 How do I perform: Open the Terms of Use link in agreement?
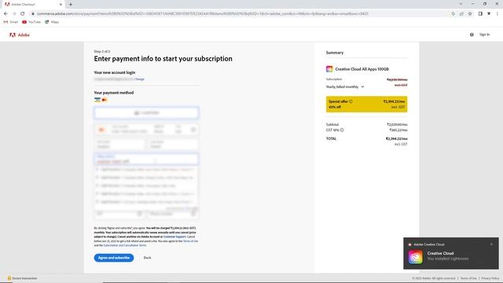[x=190, y=241]
